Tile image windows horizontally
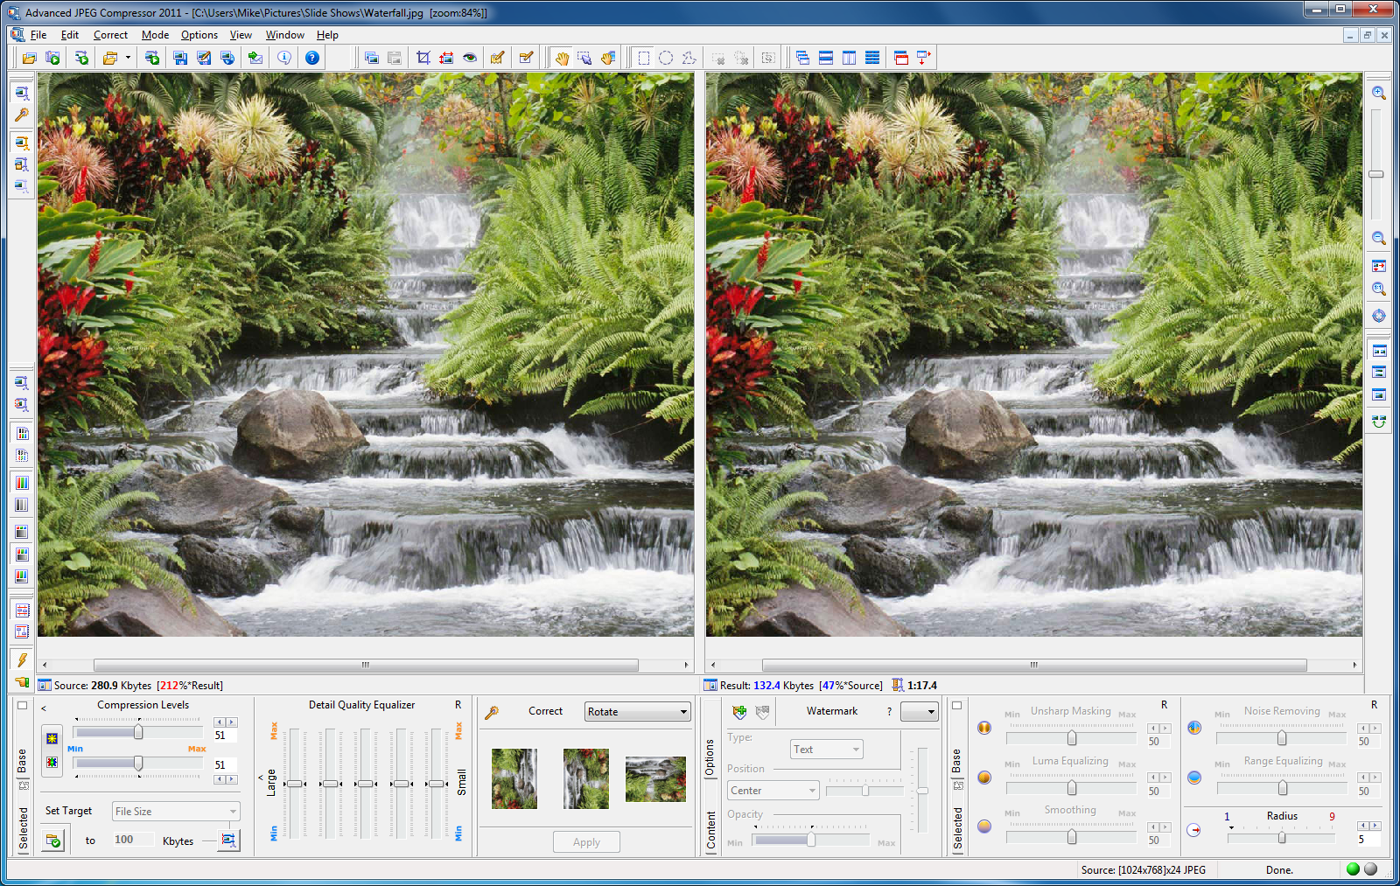 tap(826, 57)
